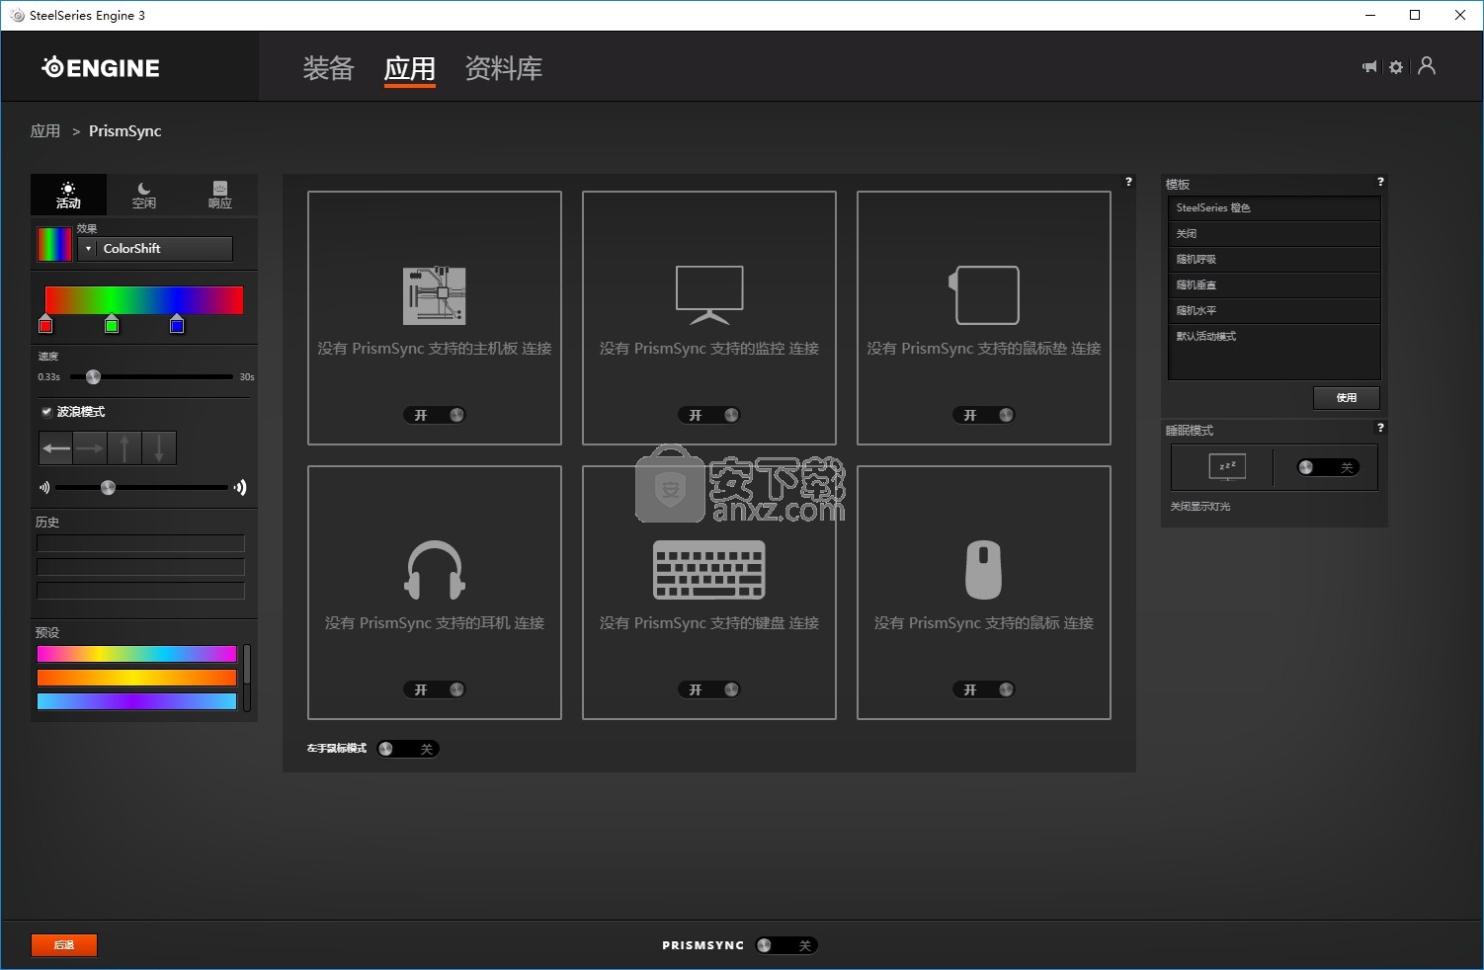Click the motherboard device icon
Screen dimensions: 1484x970
[435, 295]
